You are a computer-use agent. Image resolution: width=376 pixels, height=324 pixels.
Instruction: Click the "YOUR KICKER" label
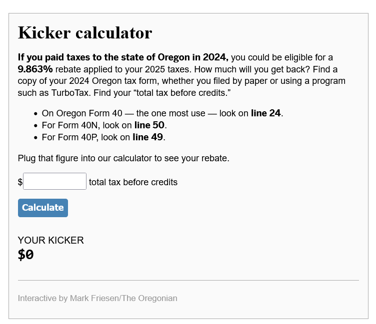tap(50, 240)
